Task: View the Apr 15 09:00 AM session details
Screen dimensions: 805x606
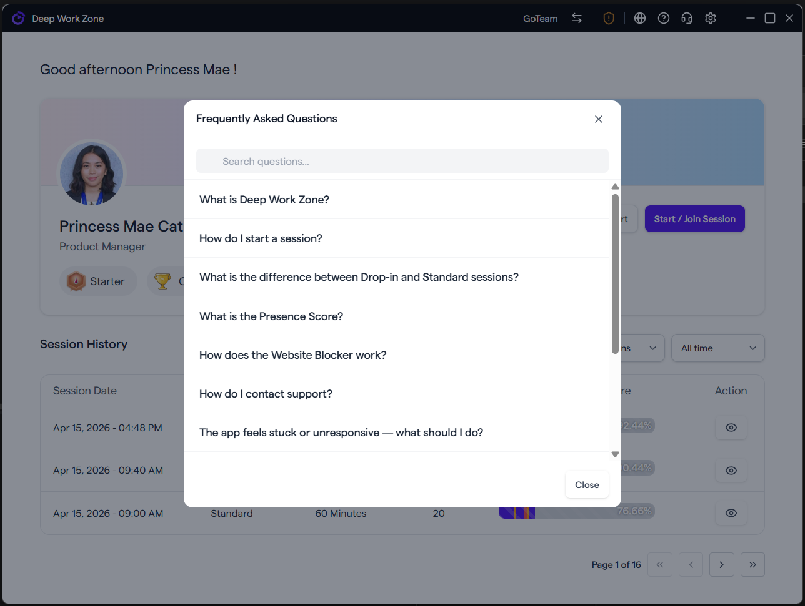Action: click(731, 513)
